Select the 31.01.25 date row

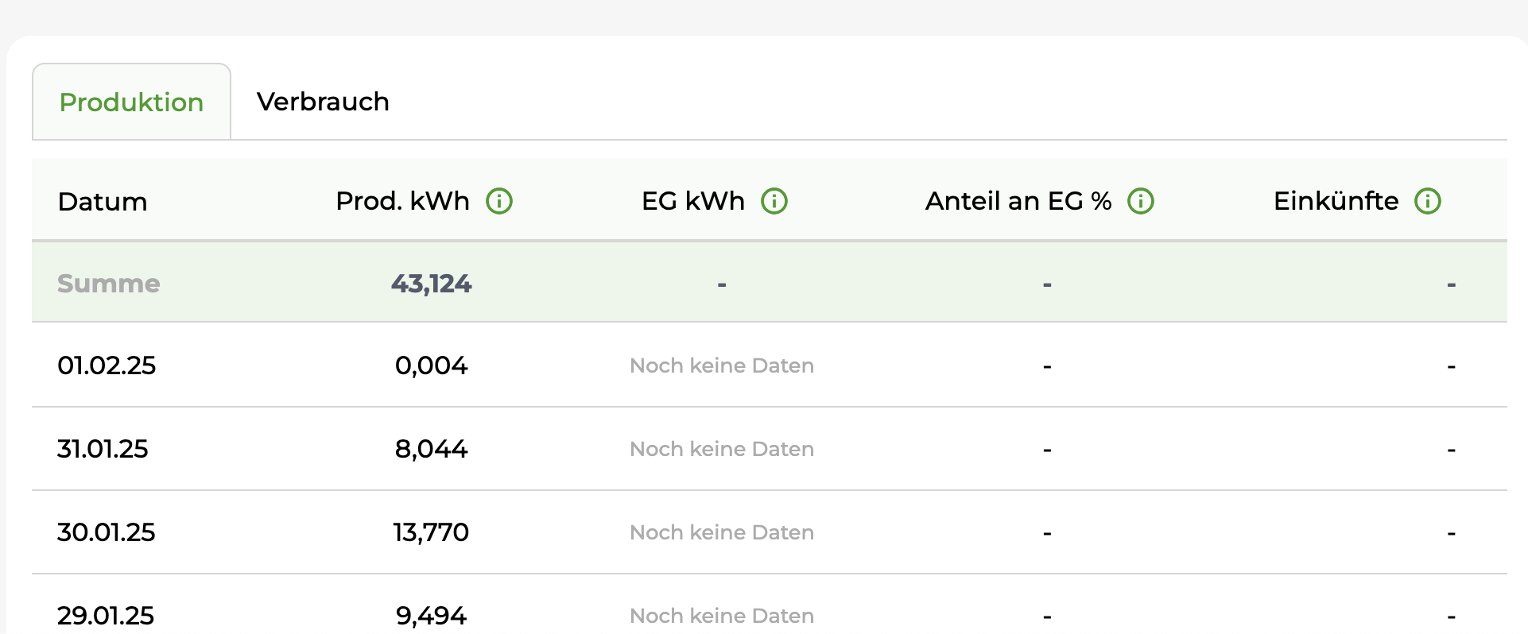pyautogui.click(x=103, y=449)
